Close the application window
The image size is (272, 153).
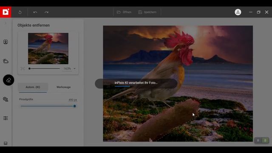coord(266,12)
